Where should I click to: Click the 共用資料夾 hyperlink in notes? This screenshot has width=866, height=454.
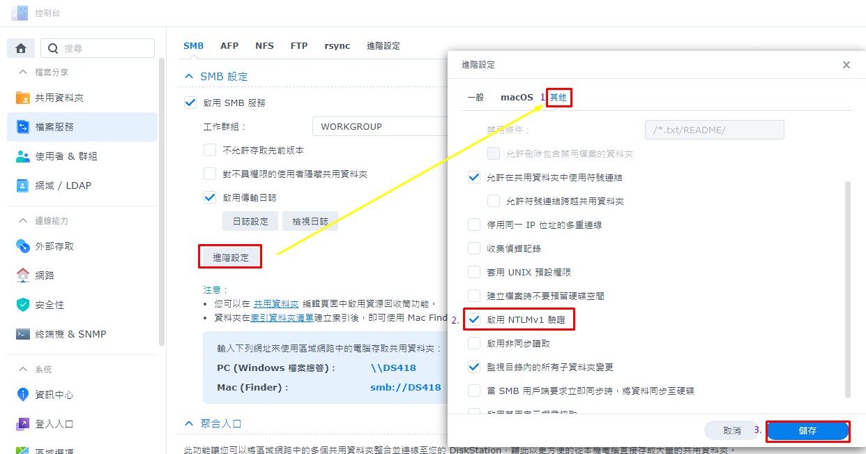275,304
